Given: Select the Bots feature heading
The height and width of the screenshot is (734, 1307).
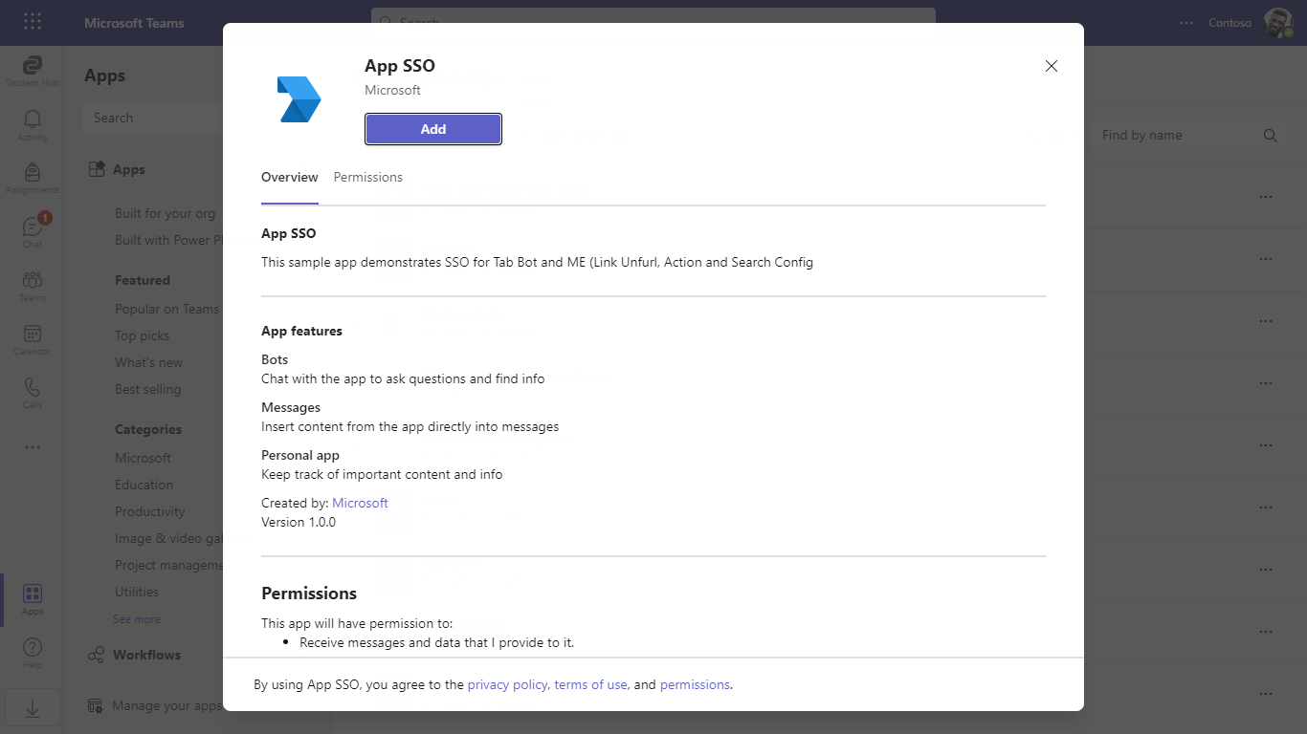Looking at the screenshot, I should click(x=275, y=359).
